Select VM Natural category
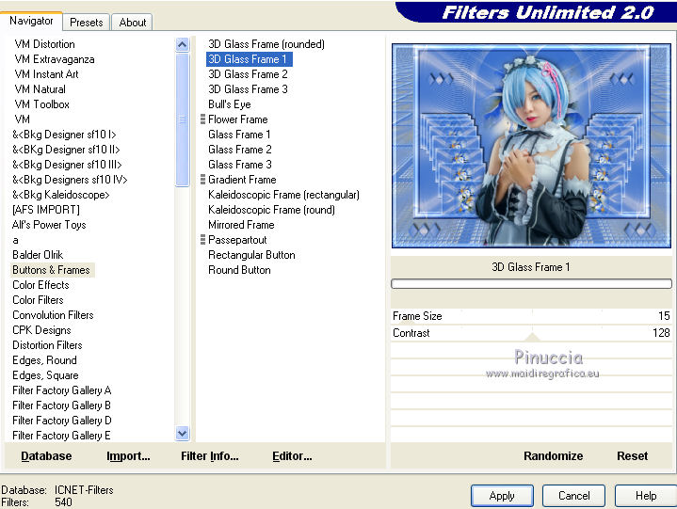The width and height of the screenshot is (677, 509). pos(40,89)
